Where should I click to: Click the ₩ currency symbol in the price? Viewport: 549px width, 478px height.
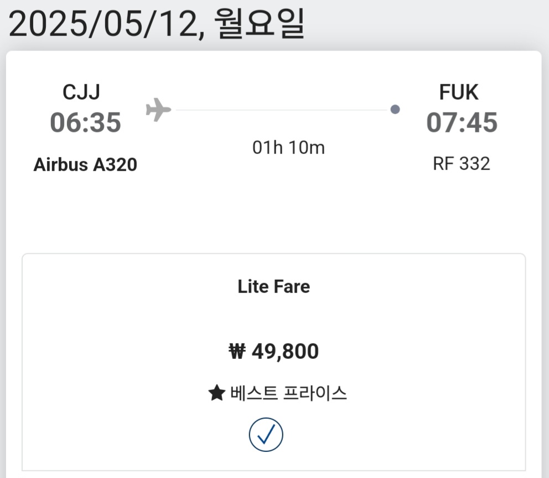[237, 351]
